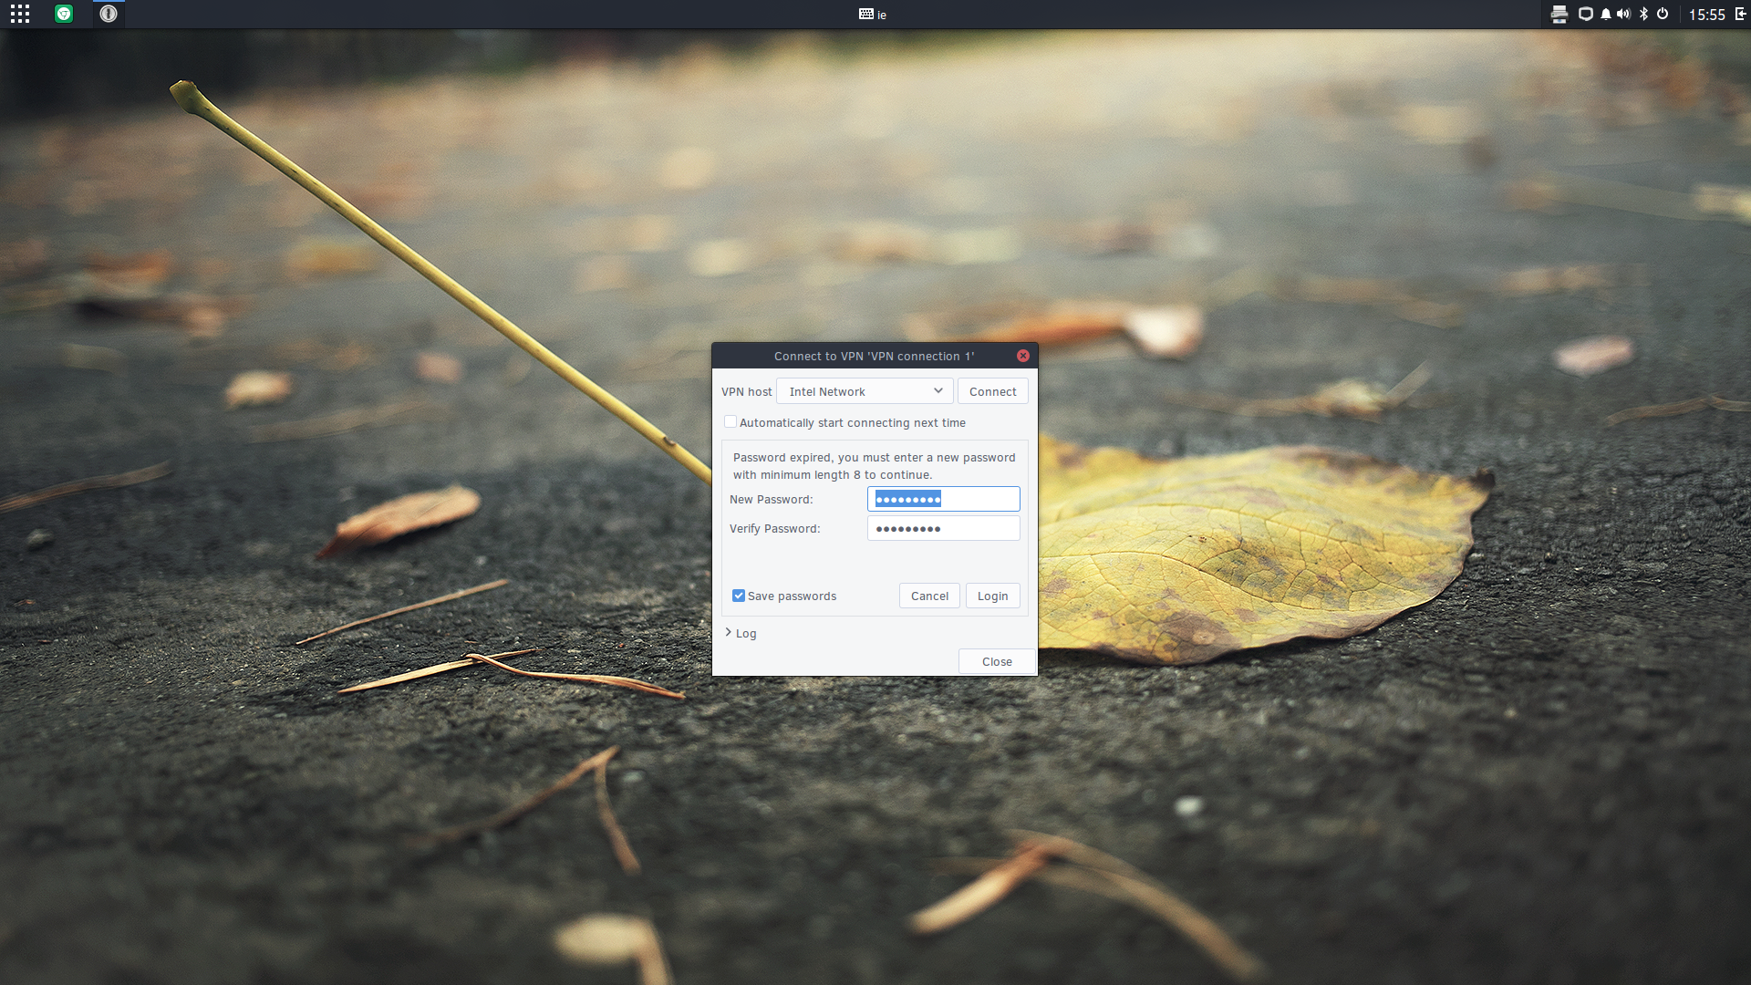Uncheck the Save passwords checkbox
Viewport: 1751px width, 985px height.
739,596
